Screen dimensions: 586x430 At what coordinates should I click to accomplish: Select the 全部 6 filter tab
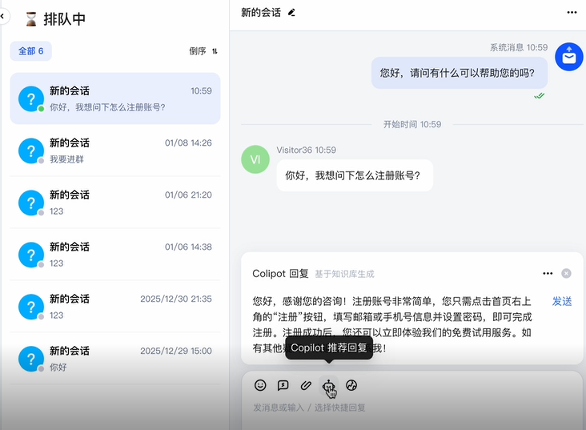[x=31, y=51]
